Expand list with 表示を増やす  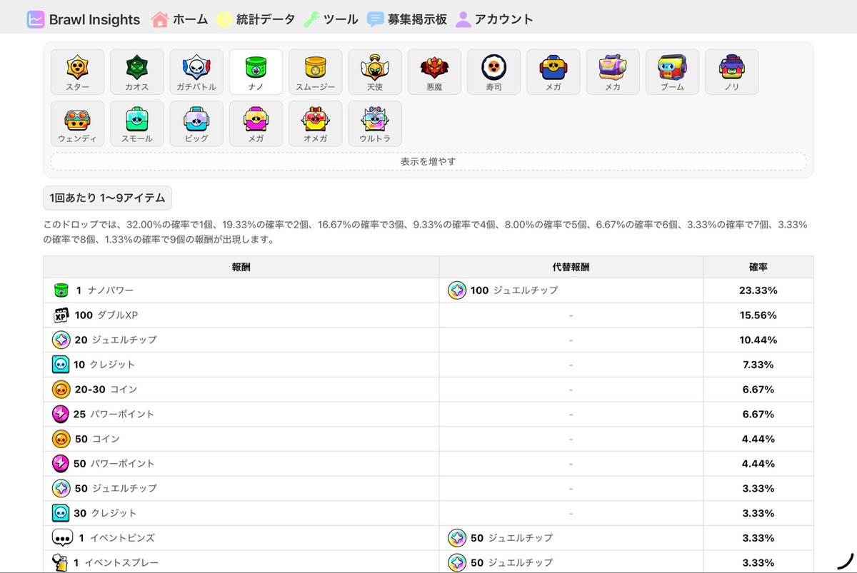(428, 161)
